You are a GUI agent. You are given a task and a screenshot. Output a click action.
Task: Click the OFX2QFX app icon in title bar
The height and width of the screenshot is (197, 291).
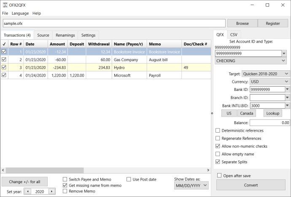5,5
